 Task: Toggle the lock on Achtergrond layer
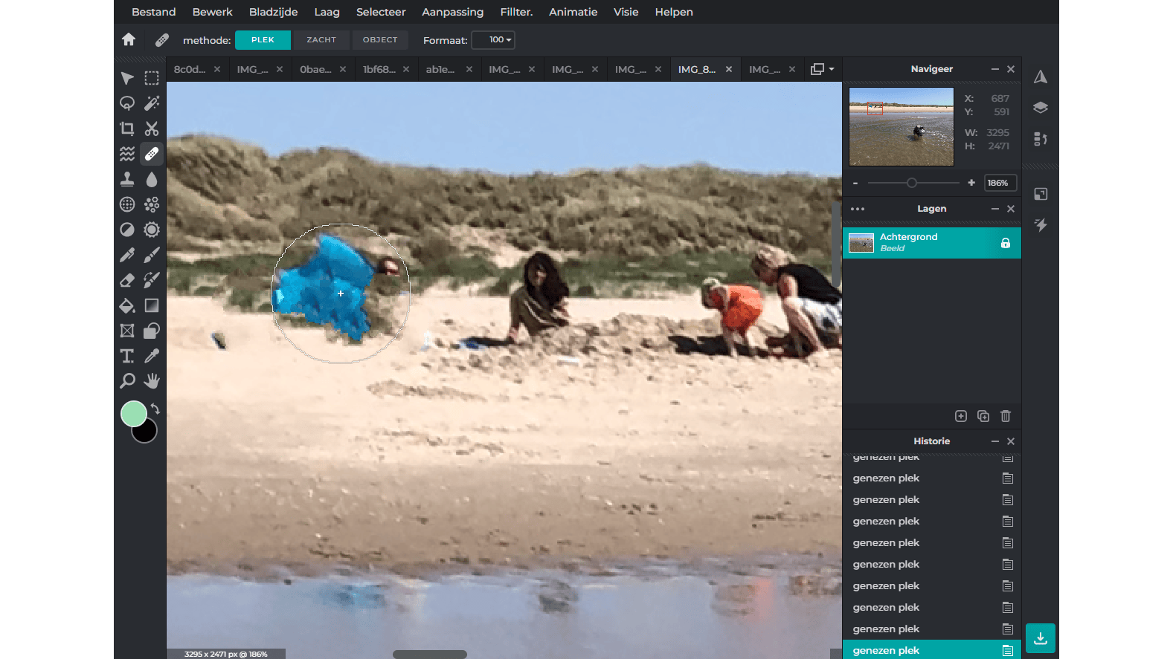[1006, 243]
